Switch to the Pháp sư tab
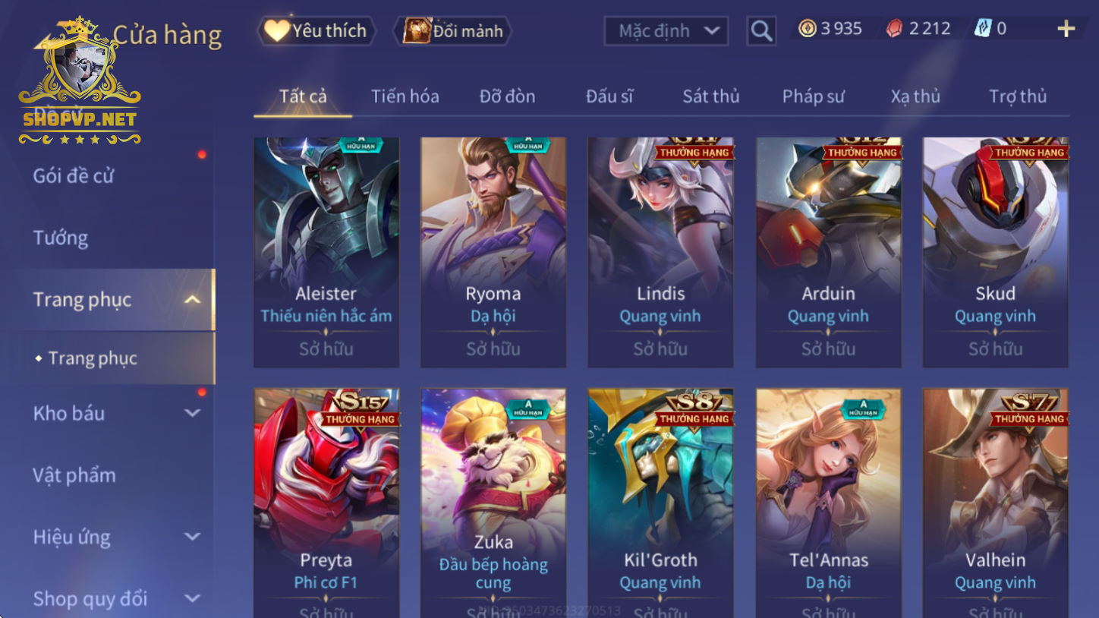This screenshot has height=618, width=1099. [813, 96]
